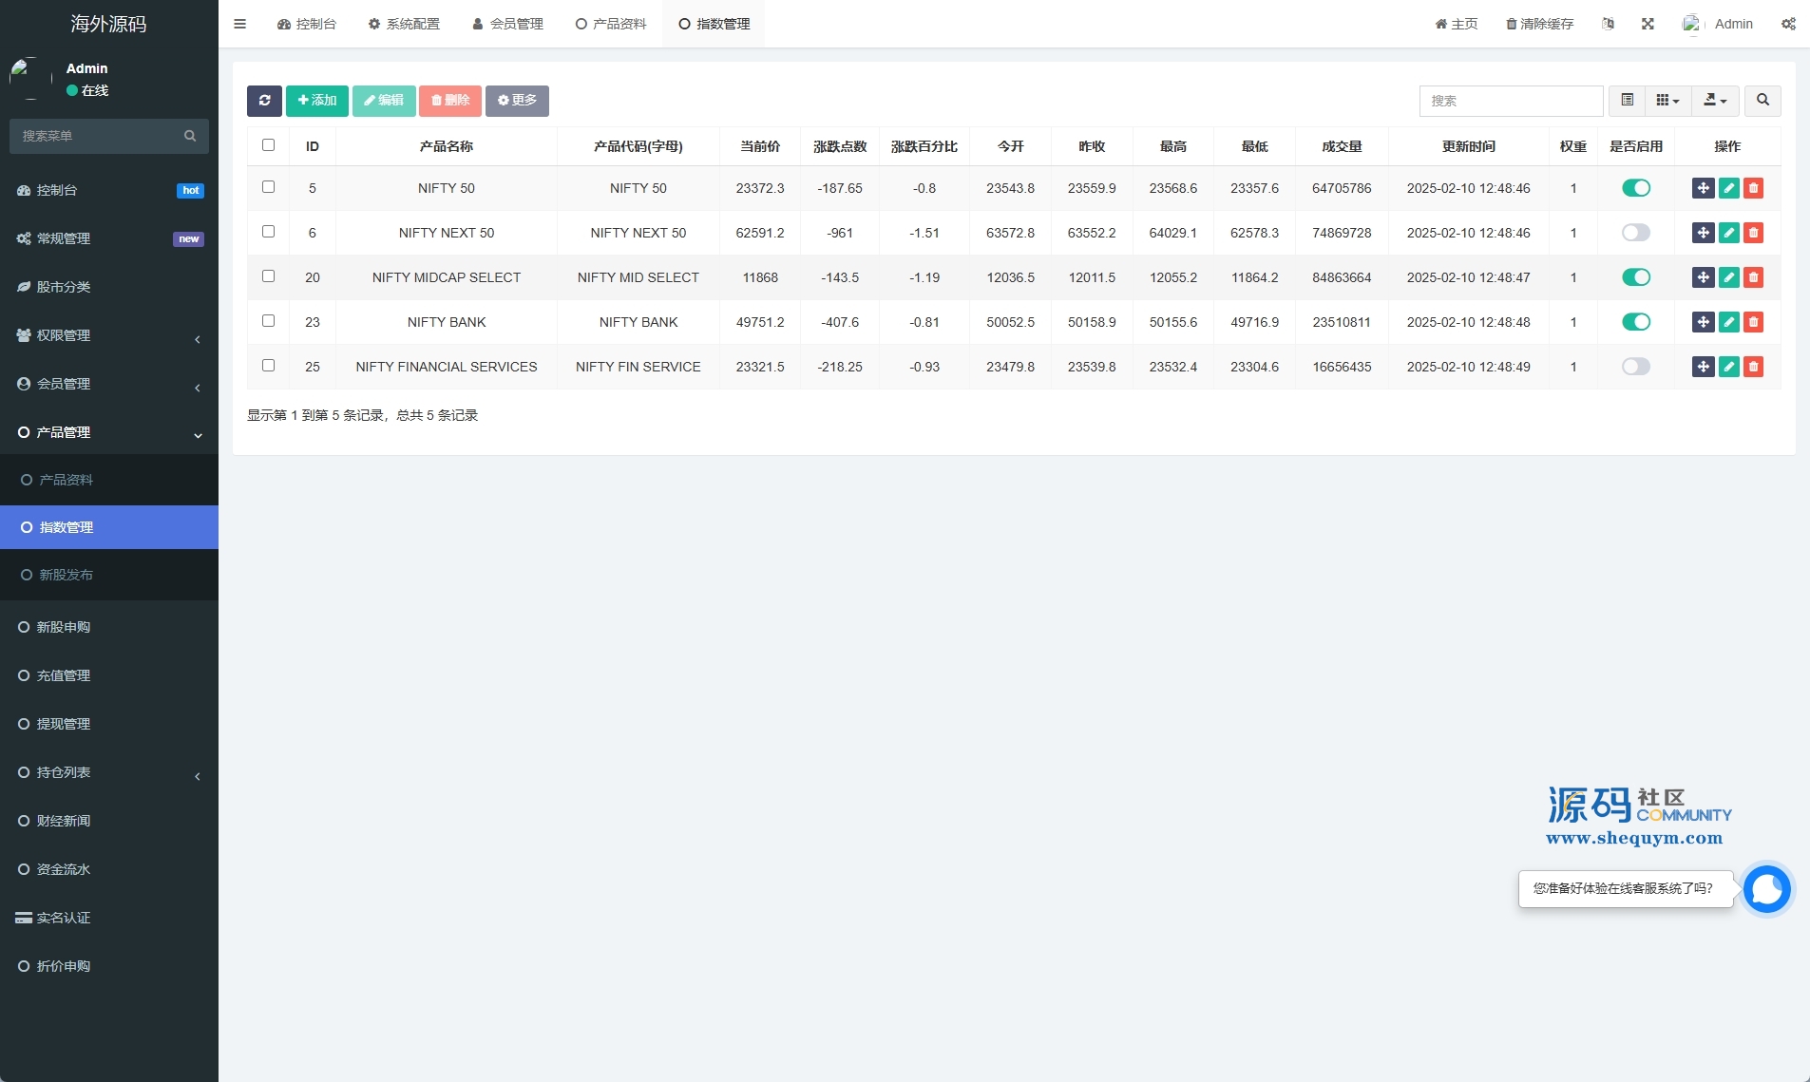Click the table 搜索 search input field
1810x1082 pixels.
1511,101
